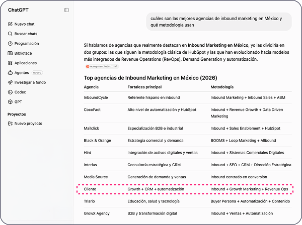This screenshot has height=225, width=302.
Task: Create a Nuevo proyecto
Action: coord(25,124)
